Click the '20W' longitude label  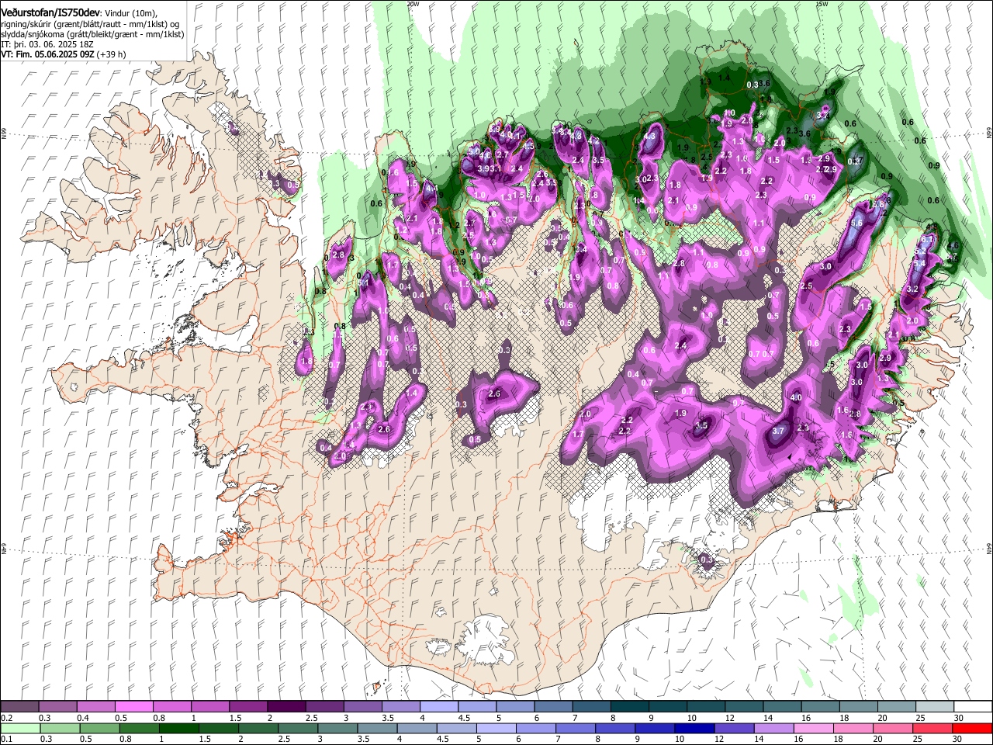pos(413,3)
